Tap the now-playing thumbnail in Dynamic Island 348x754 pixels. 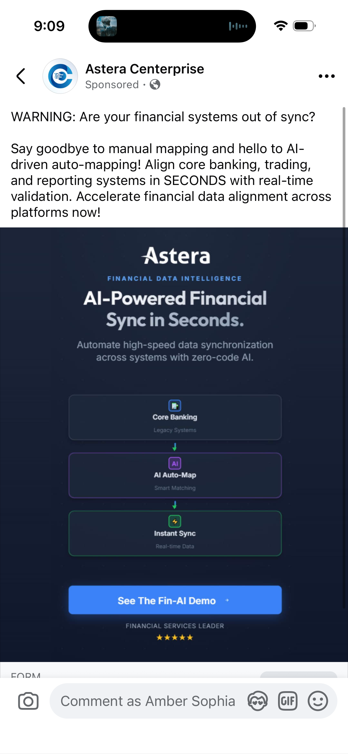pyautogui.click(x=107, y=26)
